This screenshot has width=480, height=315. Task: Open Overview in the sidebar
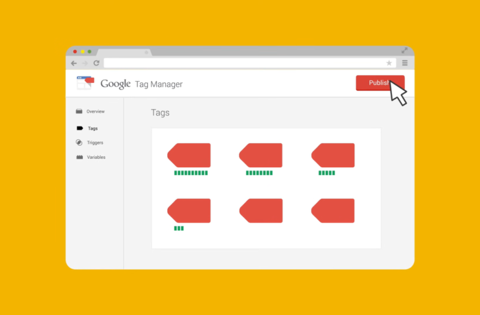95,111
